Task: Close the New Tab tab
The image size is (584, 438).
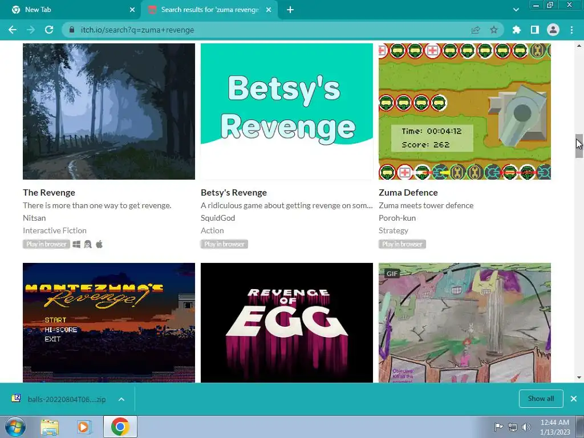Action: point(132,10)
